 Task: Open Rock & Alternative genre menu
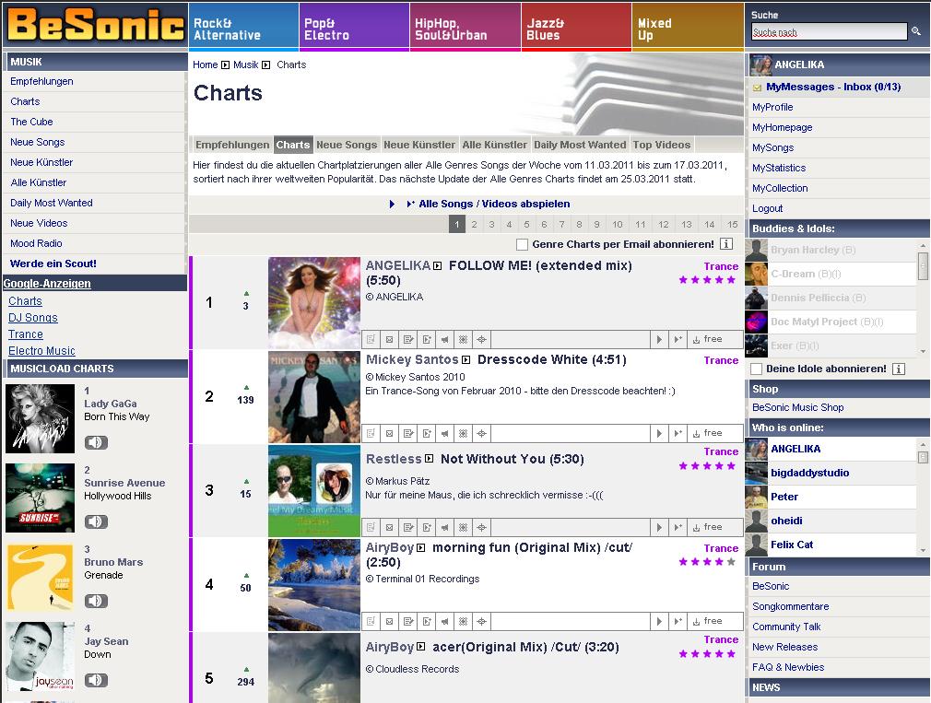(243, 27)
